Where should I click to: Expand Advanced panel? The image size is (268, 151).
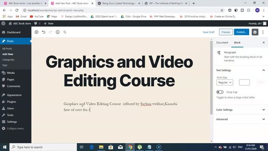[241, 119]
